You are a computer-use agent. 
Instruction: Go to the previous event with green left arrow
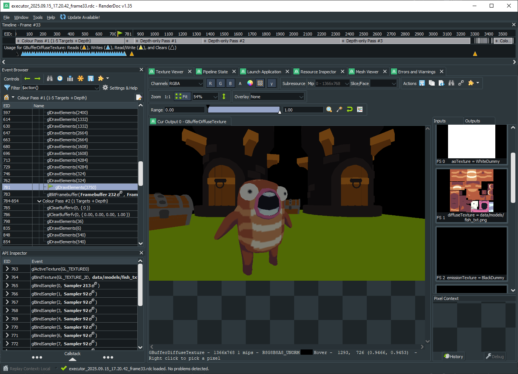point(27,79)
